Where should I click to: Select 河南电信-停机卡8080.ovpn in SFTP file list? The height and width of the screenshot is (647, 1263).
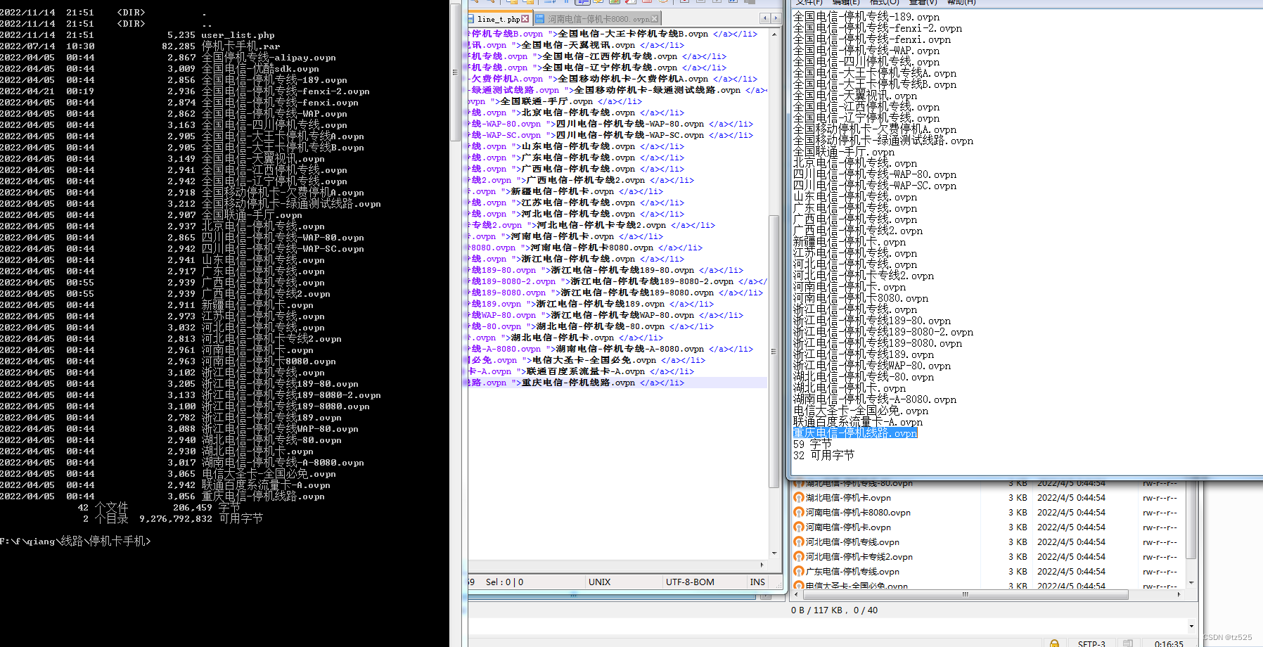coord(858,512)
